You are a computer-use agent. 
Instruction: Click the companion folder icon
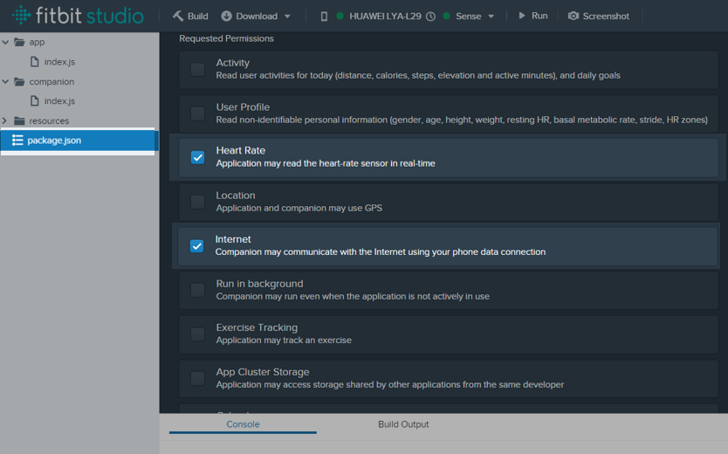coord(19,82)
